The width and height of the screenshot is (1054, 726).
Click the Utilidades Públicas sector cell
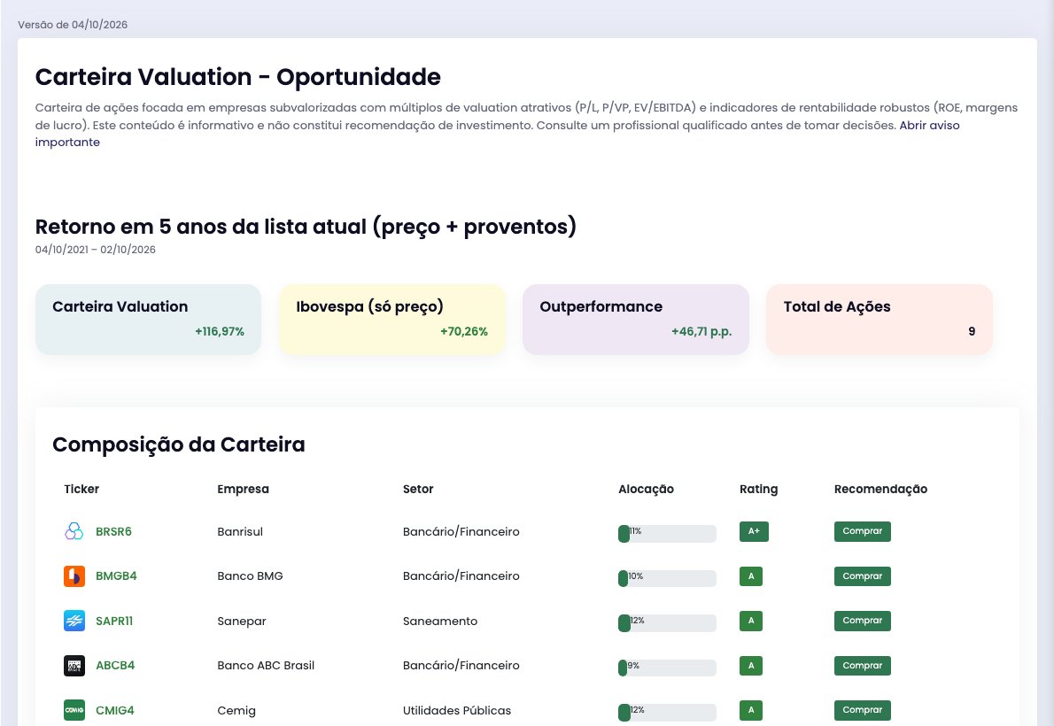tap(457, 711)
